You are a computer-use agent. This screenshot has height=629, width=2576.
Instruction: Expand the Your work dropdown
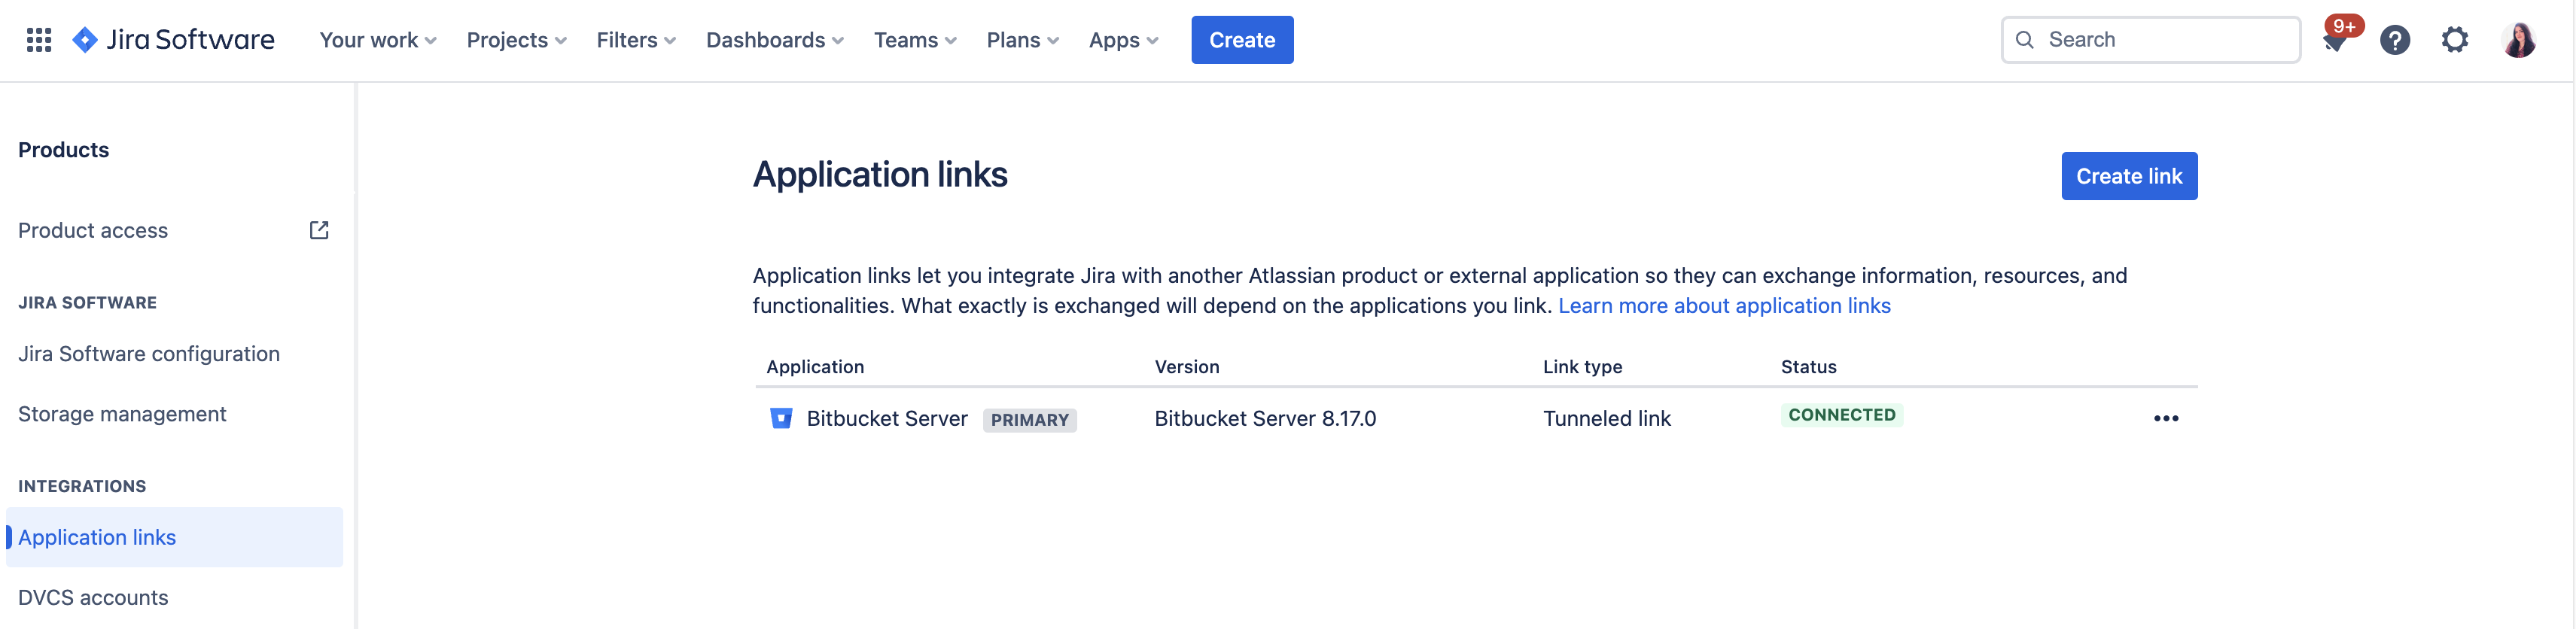tap(378, 40)
